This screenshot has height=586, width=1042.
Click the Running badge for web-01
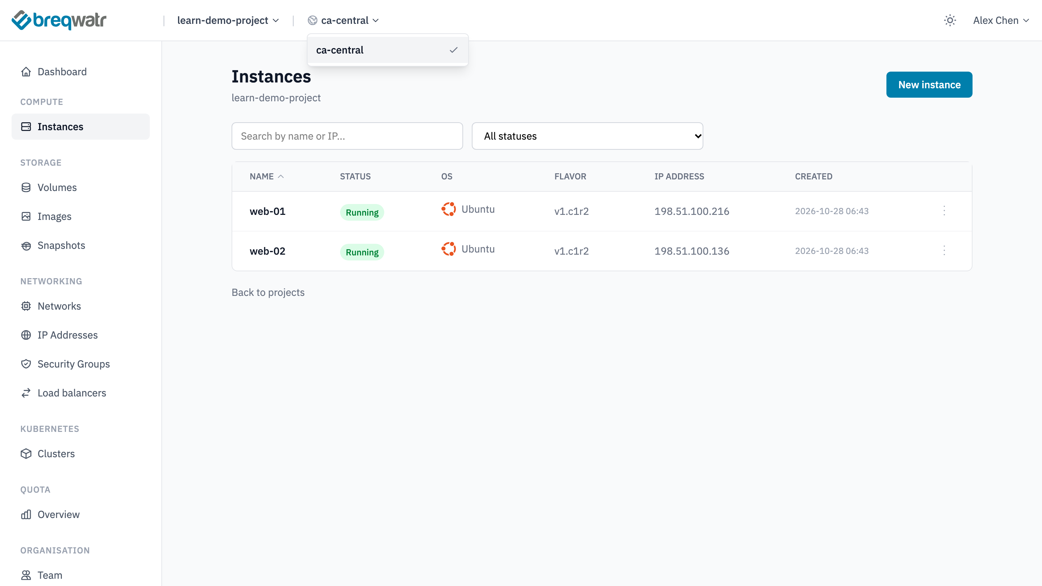click(362, 212)
